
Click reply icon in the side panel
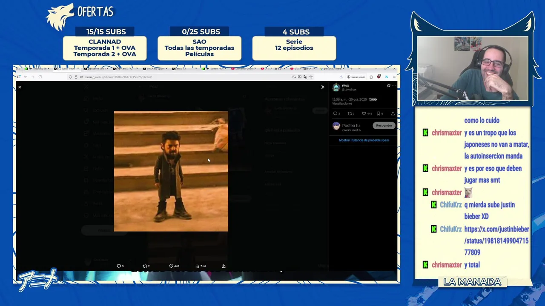coord(336,113)
